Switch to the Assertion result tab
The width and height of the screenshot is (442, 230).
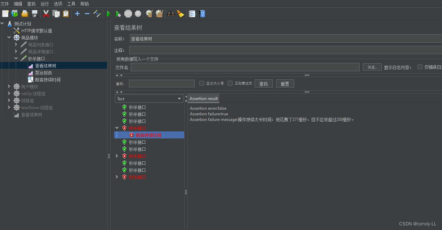[203, 99]
